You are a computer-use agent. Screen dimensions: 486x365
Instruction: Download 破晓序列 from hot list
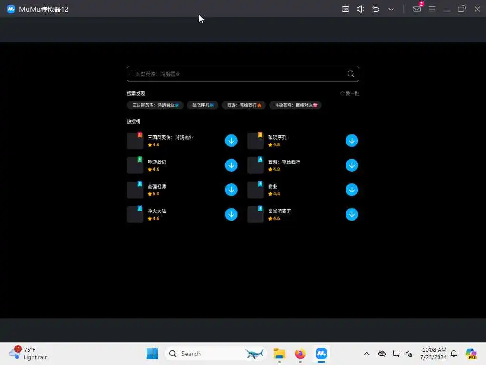coord(352,141)
